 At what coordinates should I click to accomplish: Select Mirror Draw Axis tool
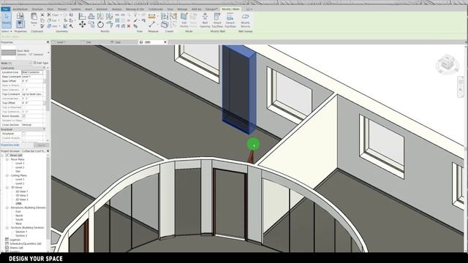[108, 16]
